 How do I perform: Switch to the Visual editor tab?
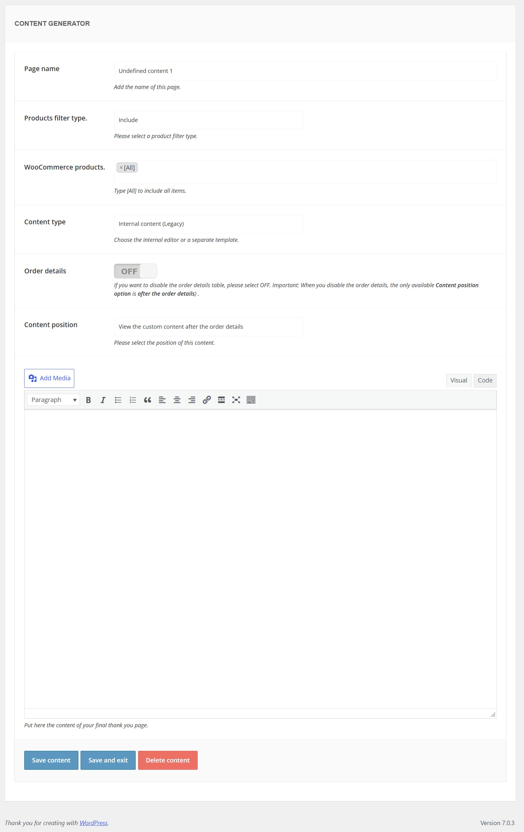tap(459, 380)
